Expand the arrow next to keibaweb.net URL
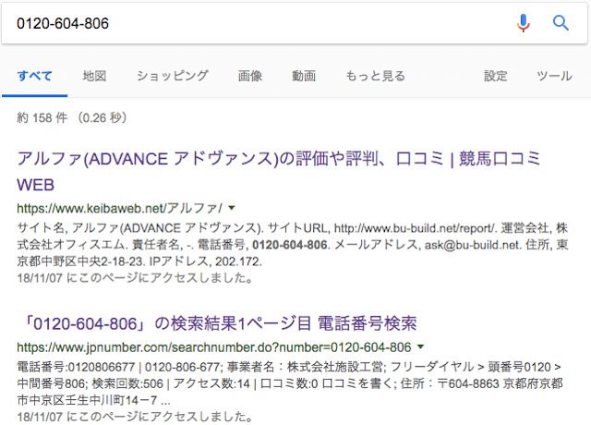This screenshot has width=591, height=425. pos(232,208)
